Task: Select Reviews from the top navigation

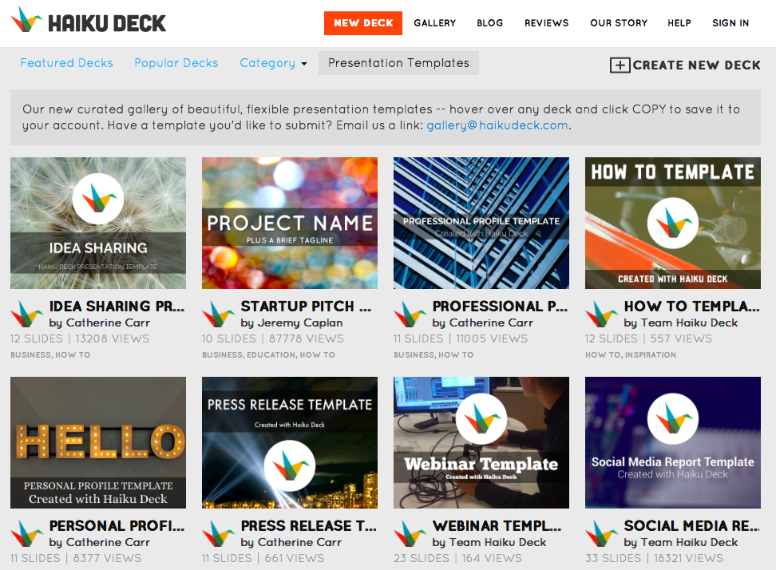Action: pyautogui.click(x=546, y=23)
